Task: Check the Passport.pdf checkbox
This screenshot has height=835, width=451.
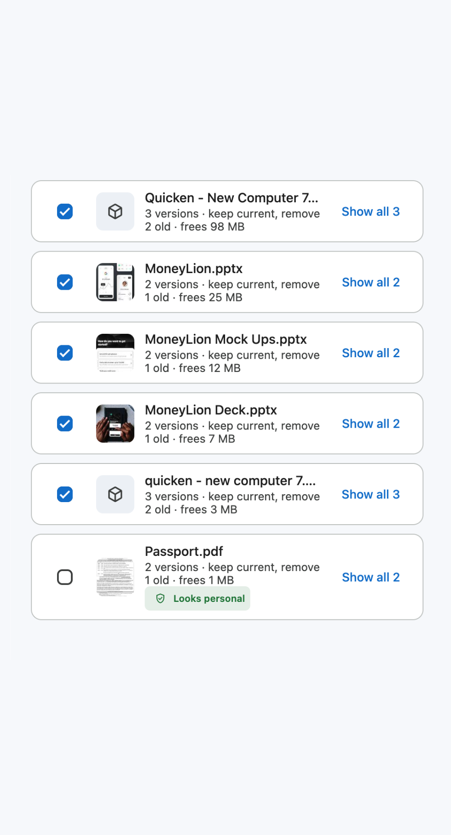Action: (65, 577)
